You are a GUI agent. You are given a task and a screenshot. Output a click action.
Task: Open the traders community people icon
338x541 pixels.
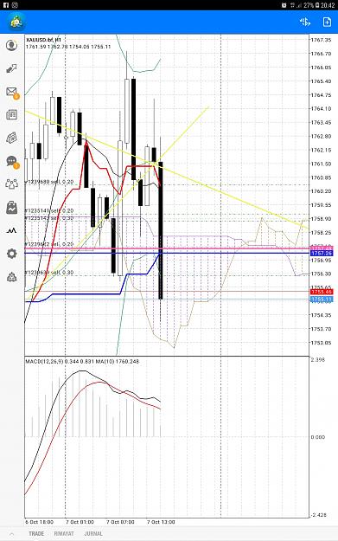tap(12, 184)
